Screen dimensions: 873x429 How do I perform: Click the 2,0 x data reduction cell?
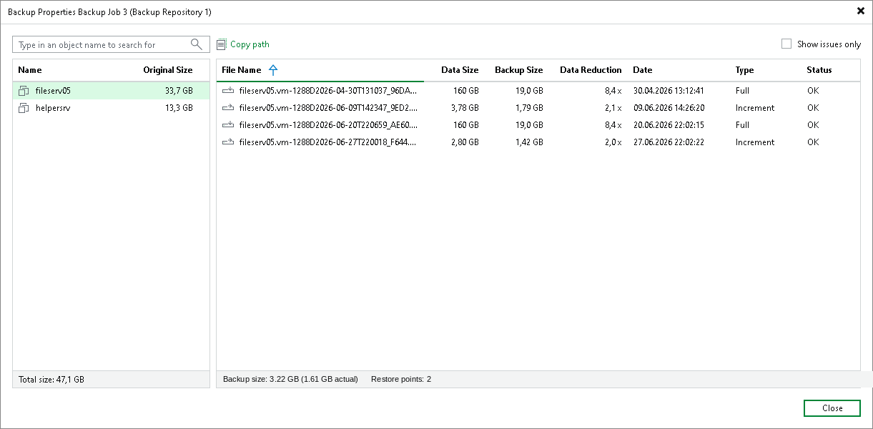(613, 142)
